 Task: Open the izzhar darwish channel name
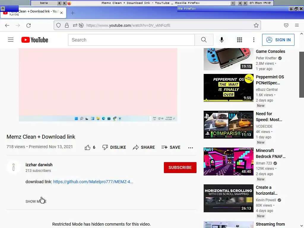(x=39, y=165)
